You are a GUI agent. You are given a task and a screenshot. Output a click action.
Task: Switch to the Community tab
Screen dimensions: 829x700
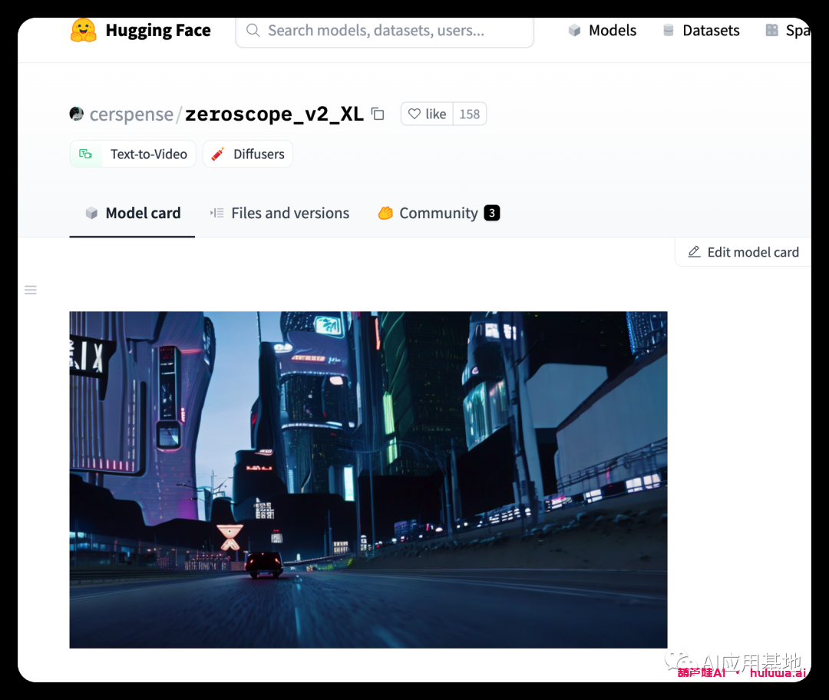coord(439,214)
